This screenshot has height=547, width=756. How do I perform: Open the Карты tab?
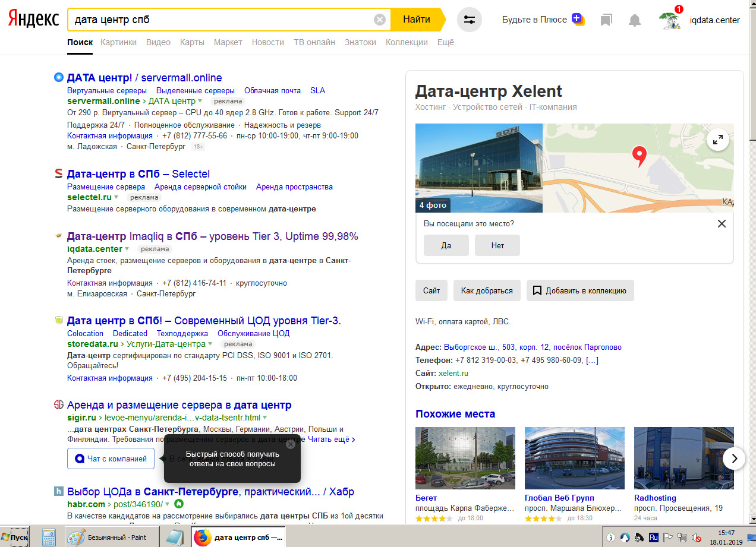point(192,42)
